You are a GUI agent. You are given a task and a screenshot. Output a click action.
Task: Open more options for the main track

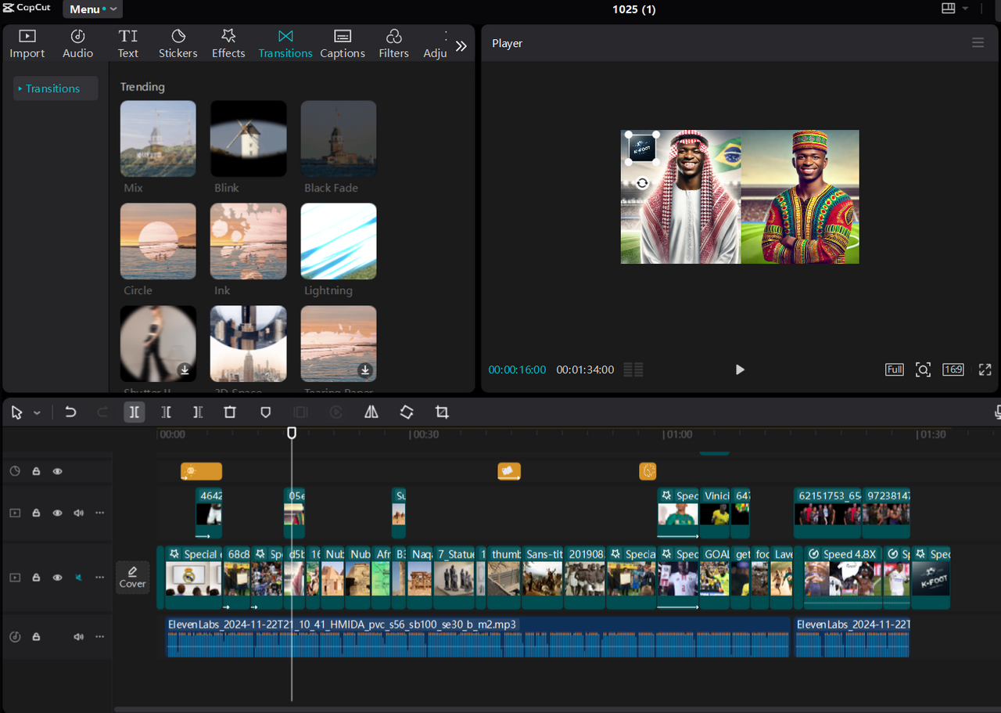pyautogui.click(x=99, y=578)
